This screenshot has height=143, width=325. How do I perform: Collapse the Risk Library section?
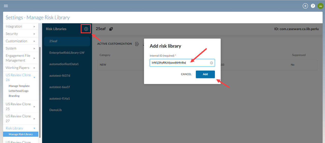(x=21, y=128)
